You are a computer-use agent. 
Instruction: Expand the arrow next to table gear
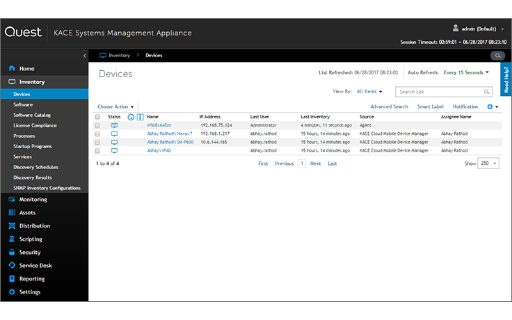(497, 106)
